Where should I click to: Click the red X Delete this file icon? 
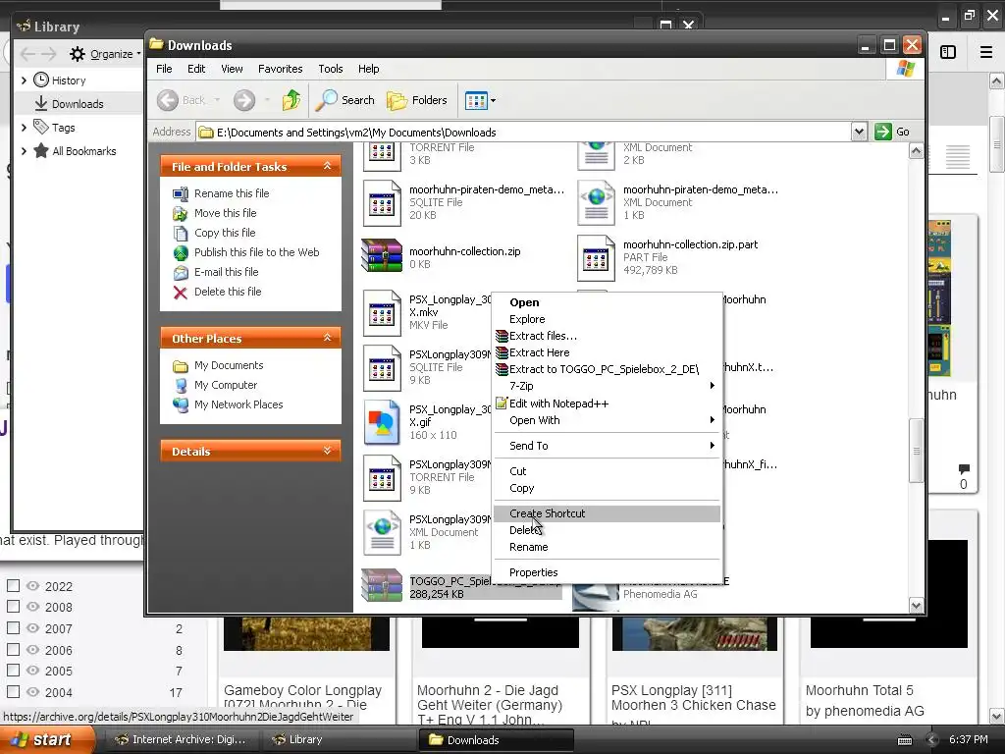(181, 293)
